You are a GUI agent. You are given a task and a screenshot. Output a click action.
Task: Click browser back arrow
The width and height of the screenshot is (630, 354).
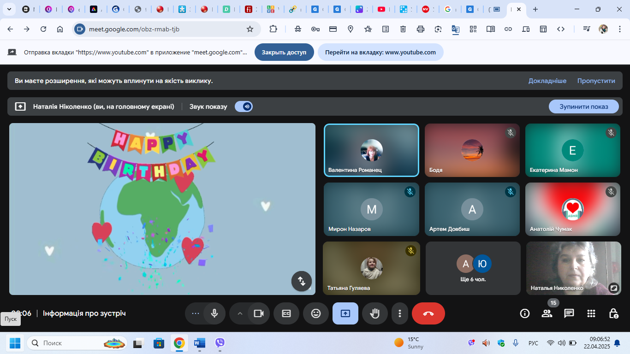tap(10, 29)
